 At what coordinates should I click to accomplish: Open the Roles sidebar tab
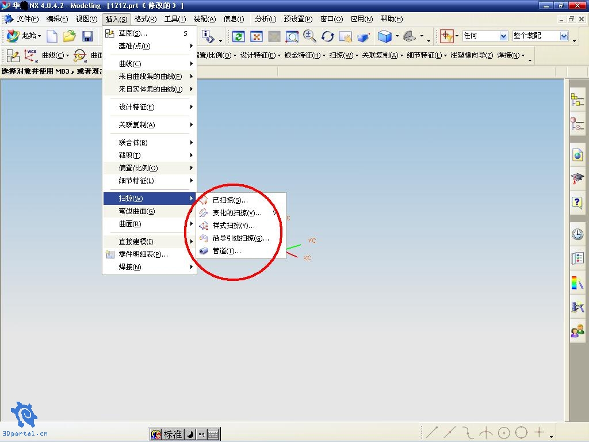click(577, 331)
